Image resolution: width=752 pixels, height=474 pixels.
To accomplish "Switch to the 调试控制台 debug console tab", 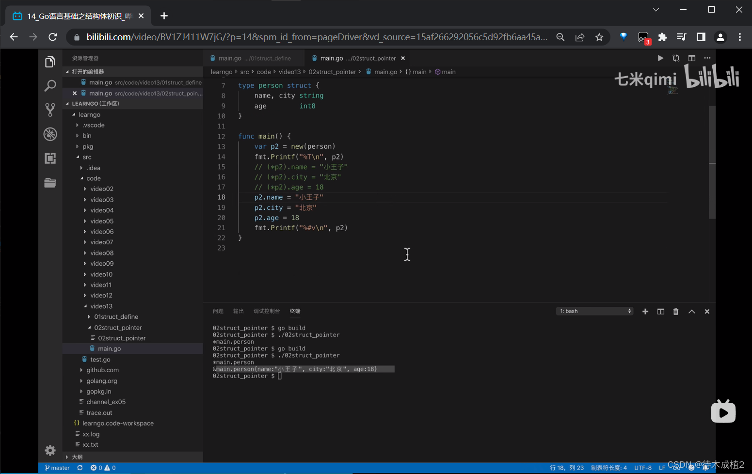I will 267,311.
